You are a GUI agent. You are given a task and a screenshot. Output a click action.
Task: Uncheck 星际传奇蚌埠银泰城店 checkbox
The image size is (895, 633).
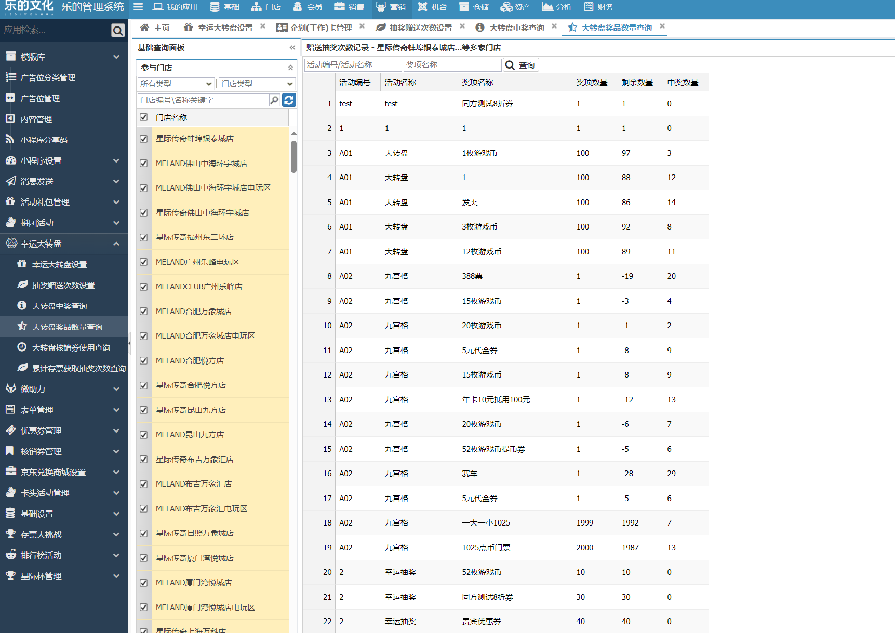pyautogui.click(x=144, y=139)
